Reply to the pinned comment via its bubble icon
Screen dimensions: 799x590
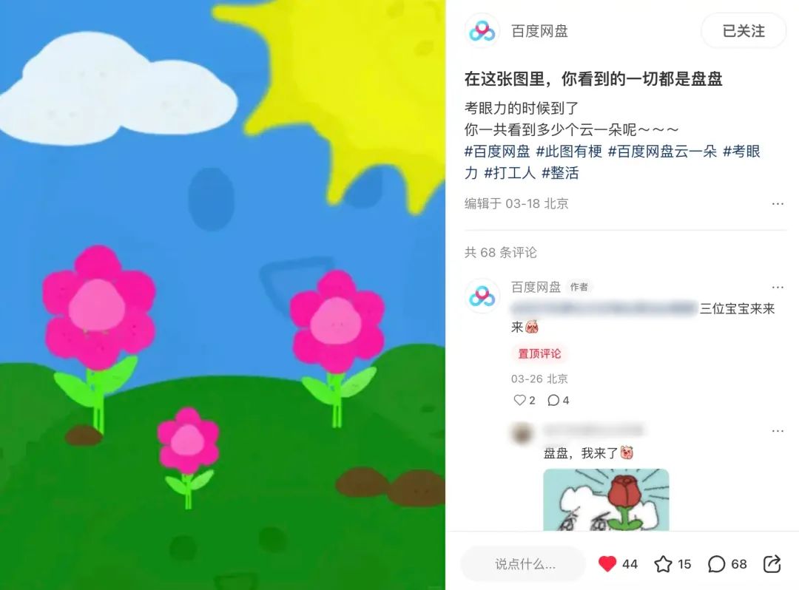553,400
